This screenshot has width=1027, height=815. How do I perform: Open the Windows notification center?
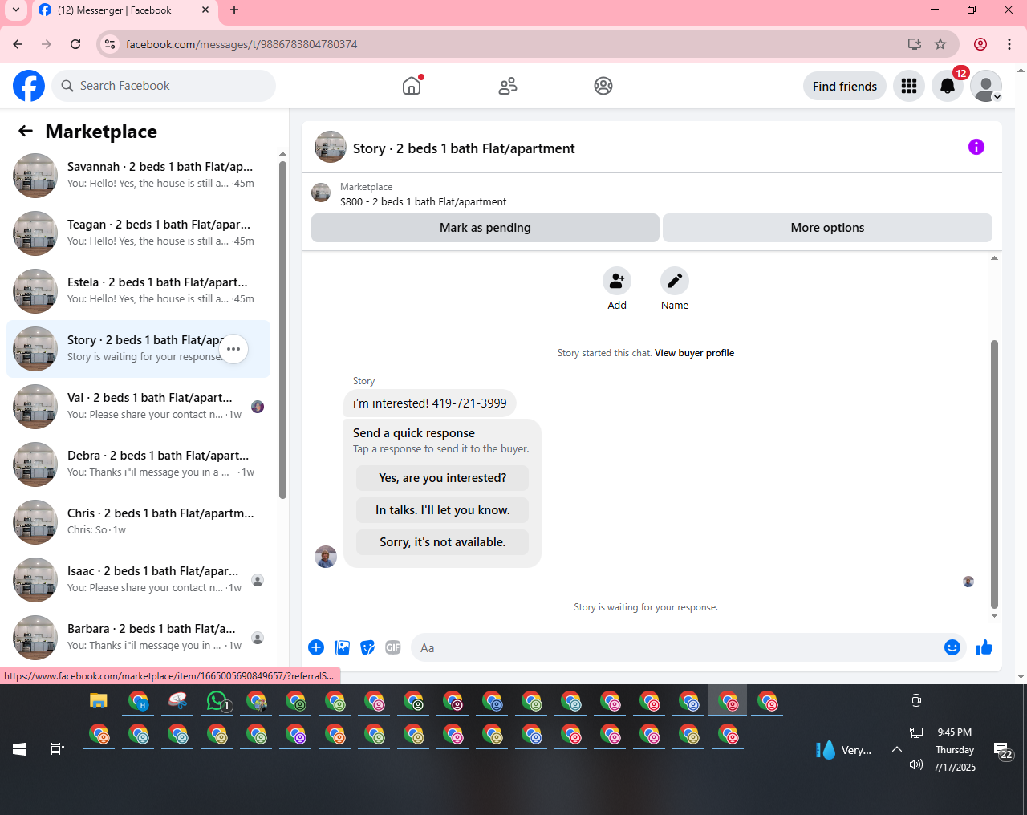tap(1003, 750)
